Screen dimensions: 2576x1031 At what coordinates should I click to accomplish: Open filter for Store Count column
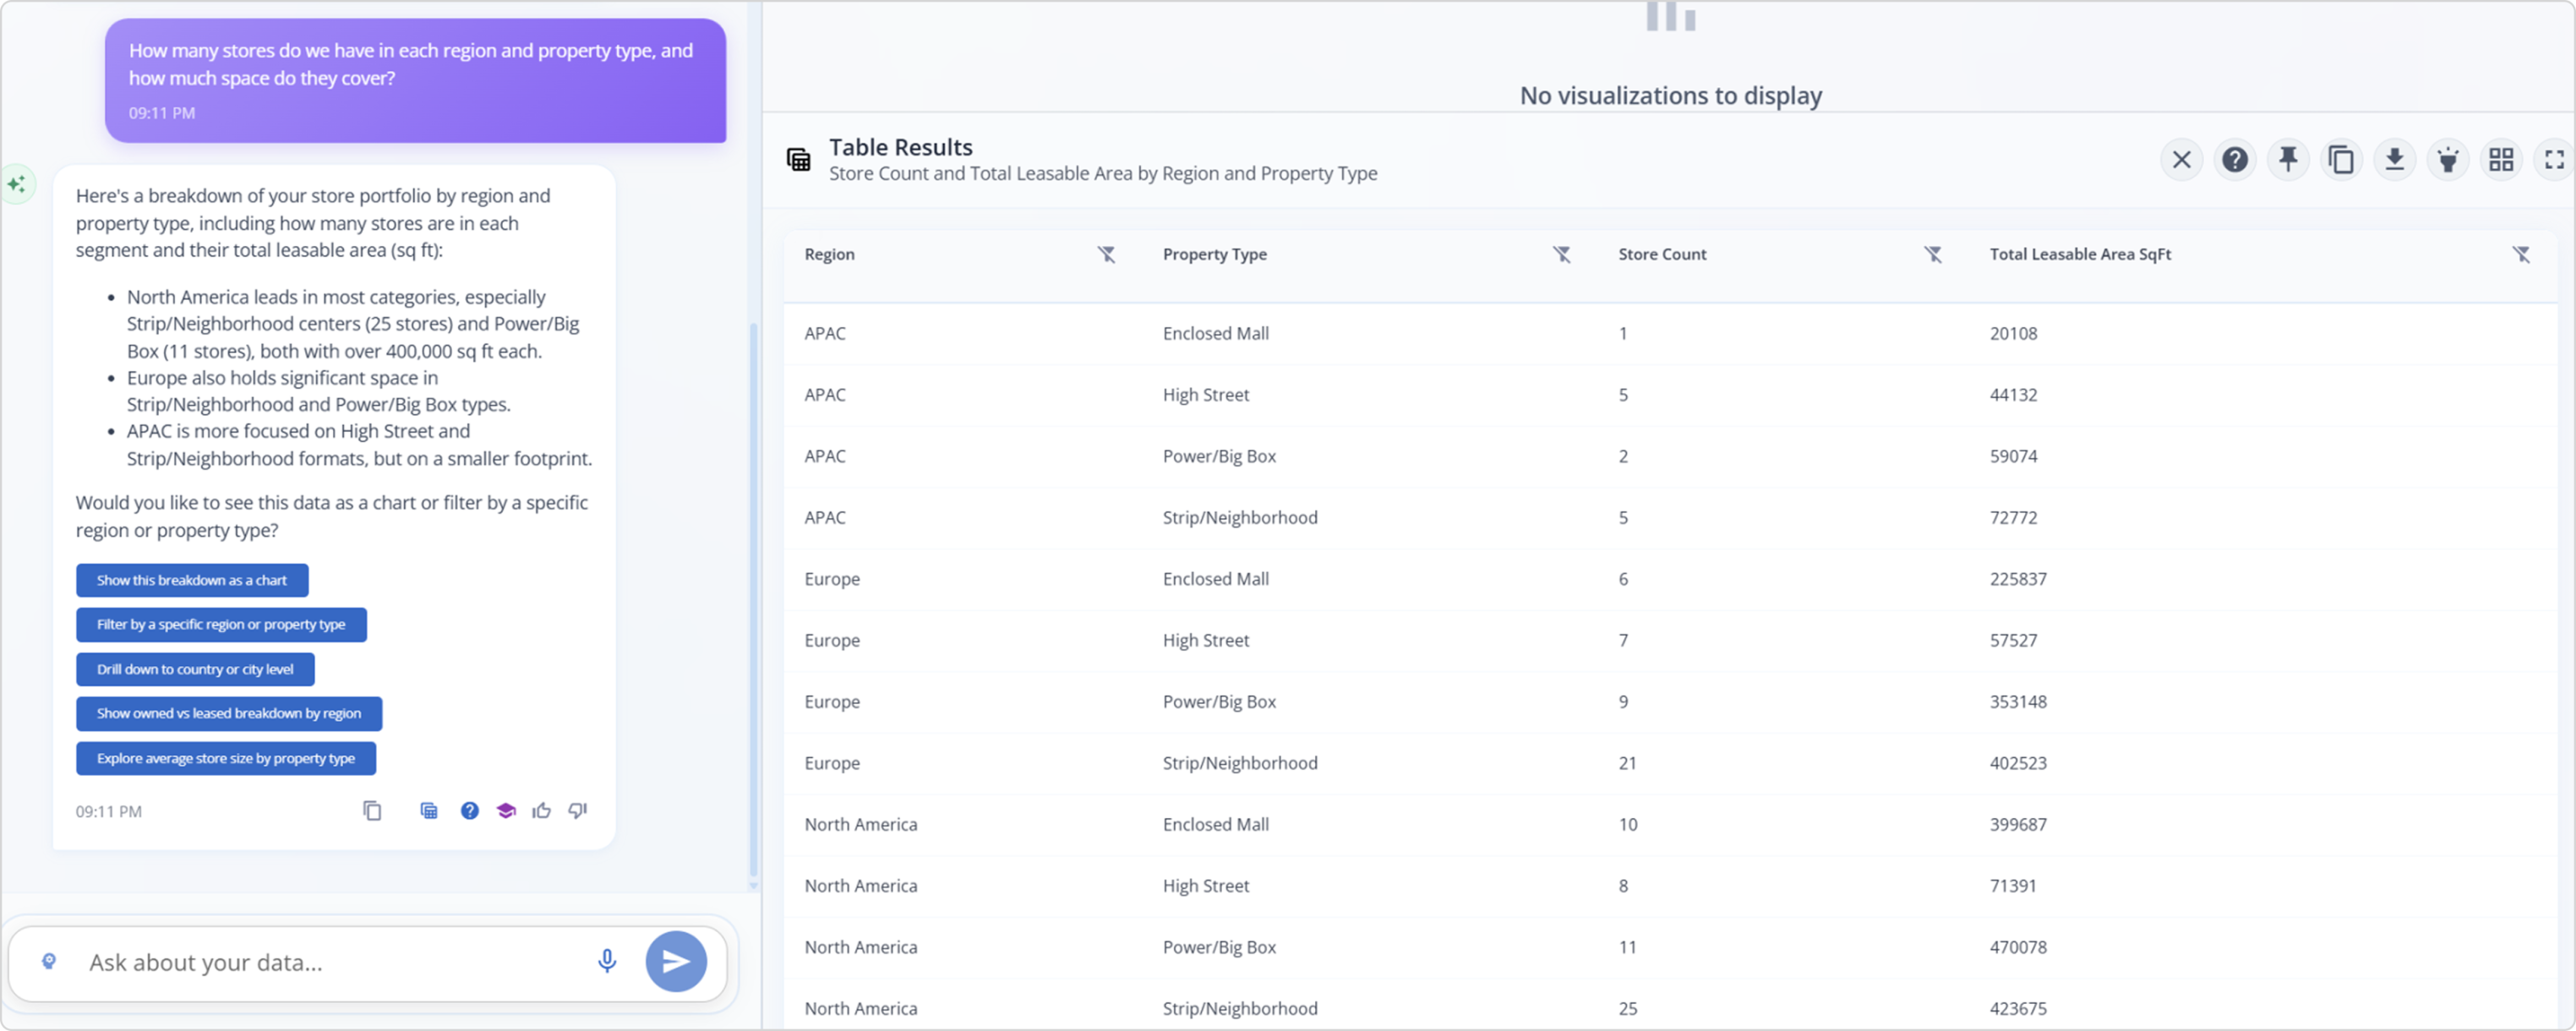tap(1933, 255)
